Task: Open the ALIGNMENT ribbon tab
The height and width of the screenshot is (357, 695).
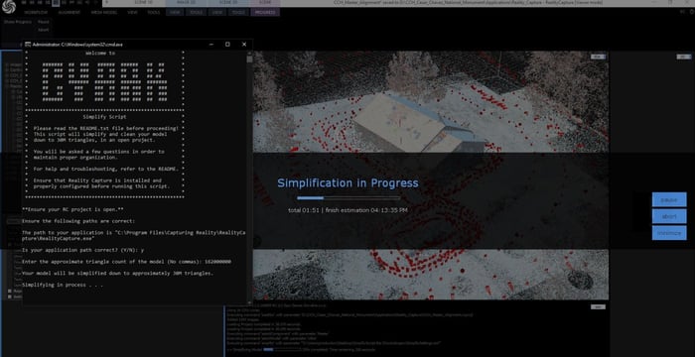Action: click(x=69, y=13)
